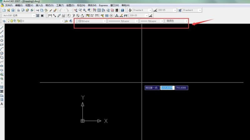Select the Region tool
This screenshot has width=250, height=140.
(2, 96)
